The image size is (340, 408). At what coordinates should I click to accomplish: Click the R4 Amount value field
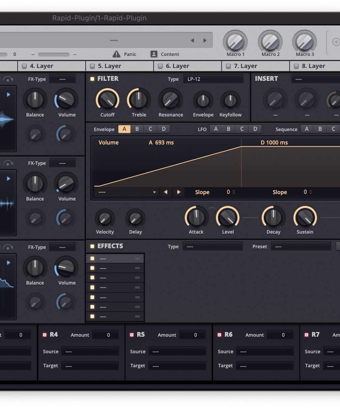tap(105, 335)
